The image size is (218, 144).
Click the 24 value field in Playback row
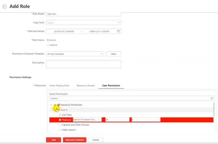click(117, 120)
